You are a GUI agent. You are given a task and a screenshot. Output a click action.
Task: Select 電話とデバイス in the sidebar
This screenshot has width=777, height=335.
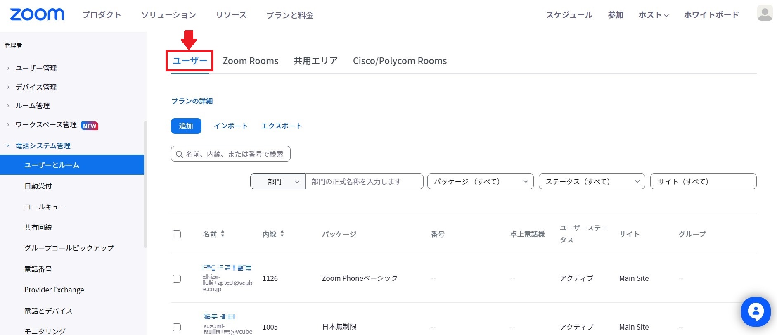click(48, 311)
